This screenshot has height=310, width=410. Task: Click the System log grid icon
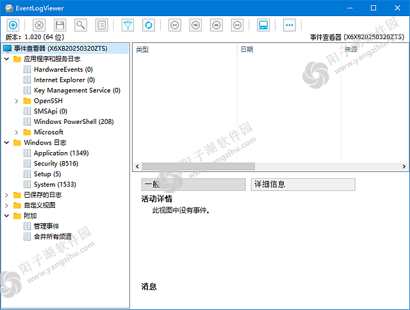27,184
